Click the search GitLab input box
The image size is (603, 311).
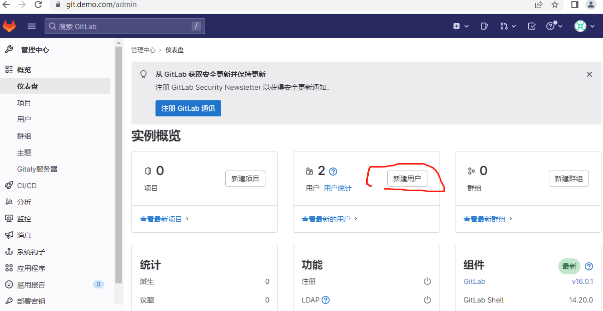point(125,26)
